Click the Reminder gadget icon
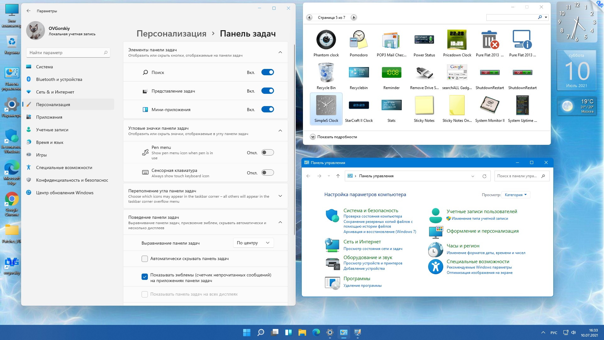The image size is (604, 340). (x=391, y=73)
